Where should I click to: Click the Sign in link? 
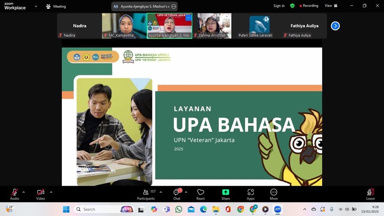[x=279, y=6]
